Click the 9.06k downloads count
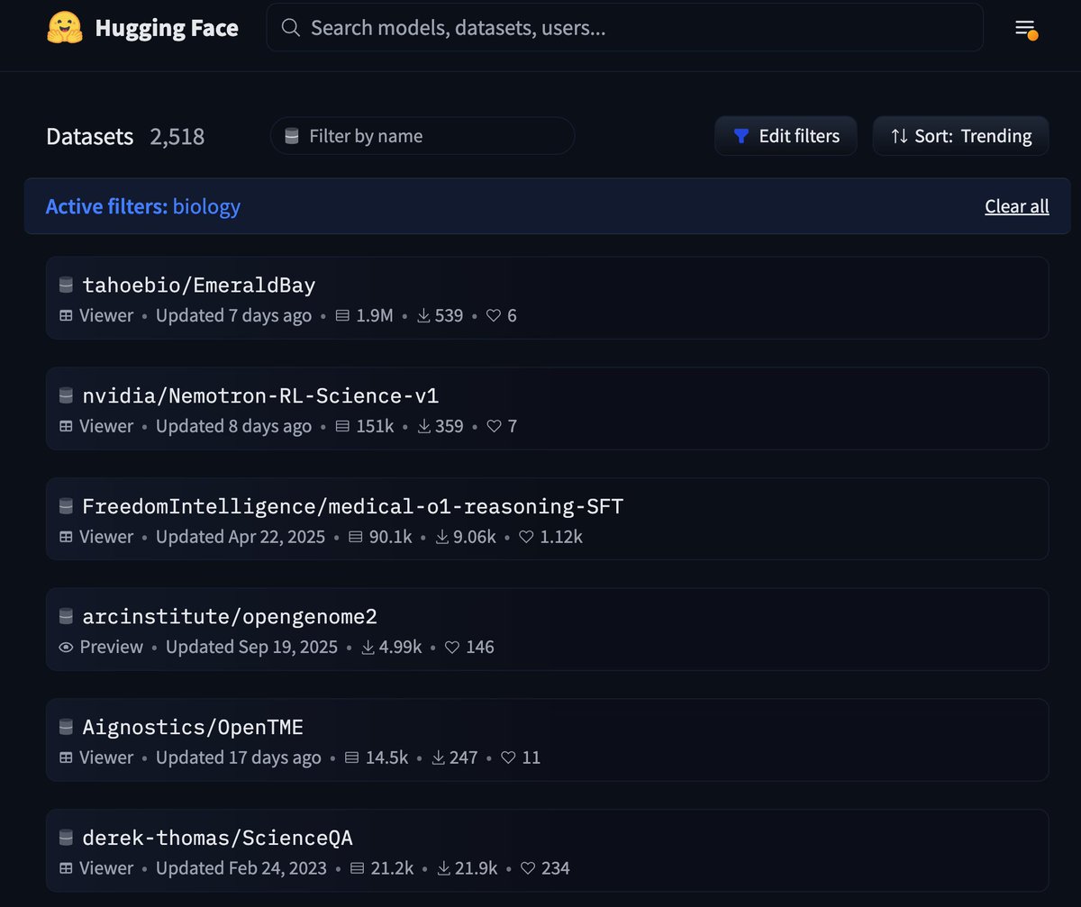This screenshot has width=1081, height=907. (x=475, y=537)
